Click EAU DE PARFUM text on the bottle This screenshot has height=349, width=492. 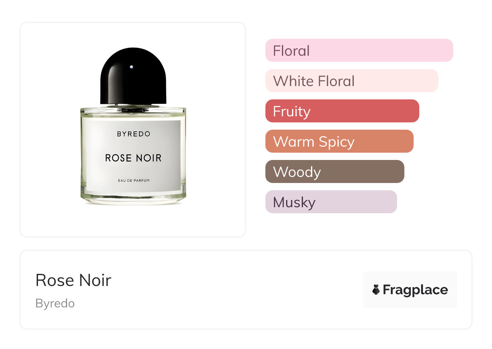pos(134,180)
